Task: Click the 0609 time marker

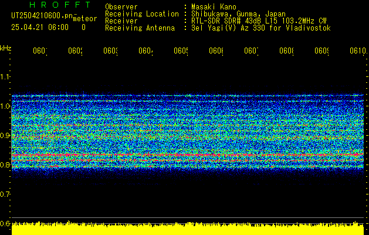Action: click(321, 51)
